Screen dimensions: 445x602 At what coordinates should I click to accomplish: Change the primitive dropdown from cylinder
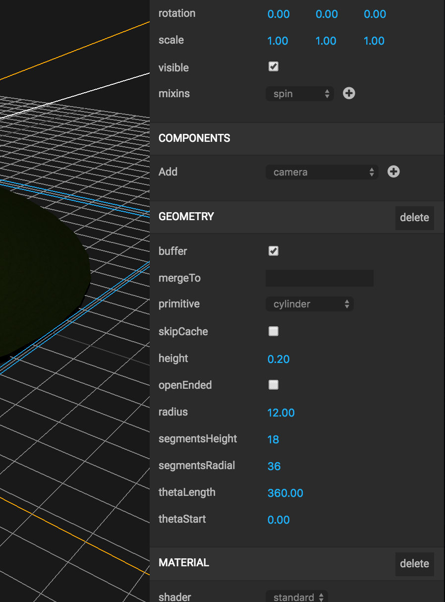(x=309, y=304)
